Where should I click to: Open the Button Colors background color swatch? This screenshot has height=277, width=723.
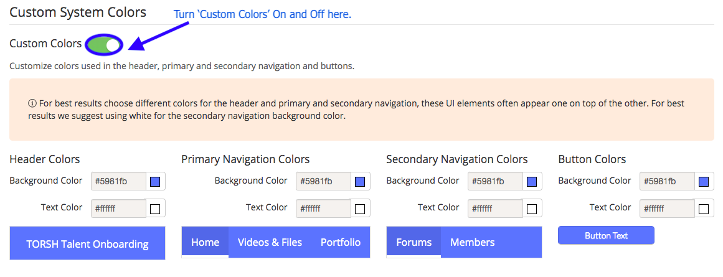704,182
